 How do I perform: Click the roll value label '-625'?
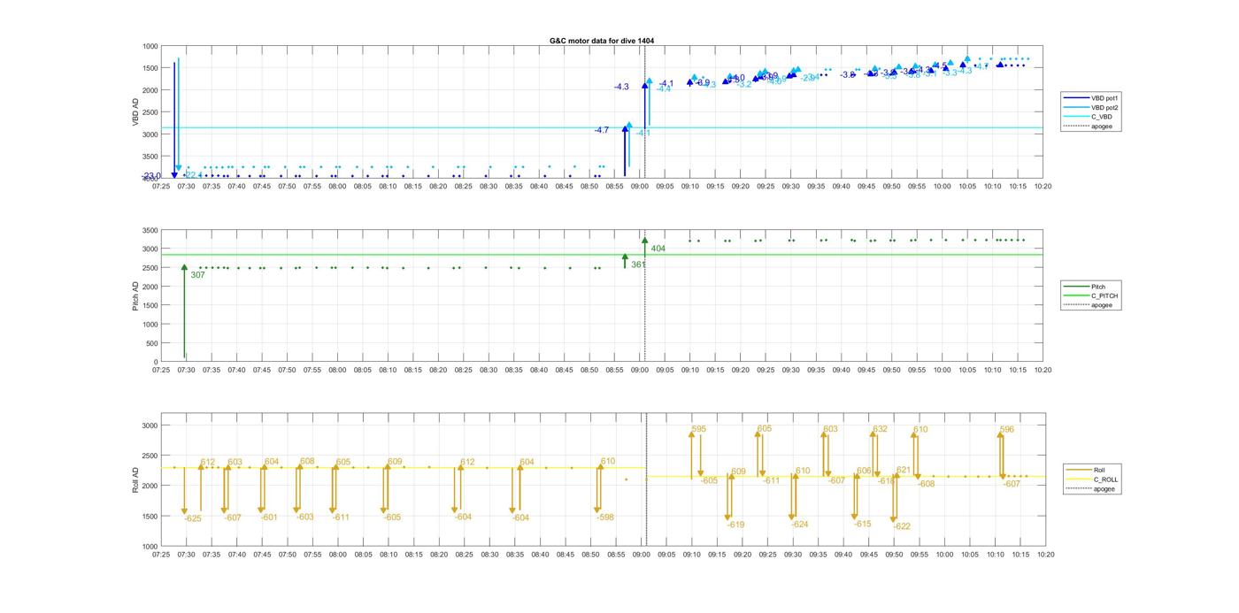tap(193, 518)
